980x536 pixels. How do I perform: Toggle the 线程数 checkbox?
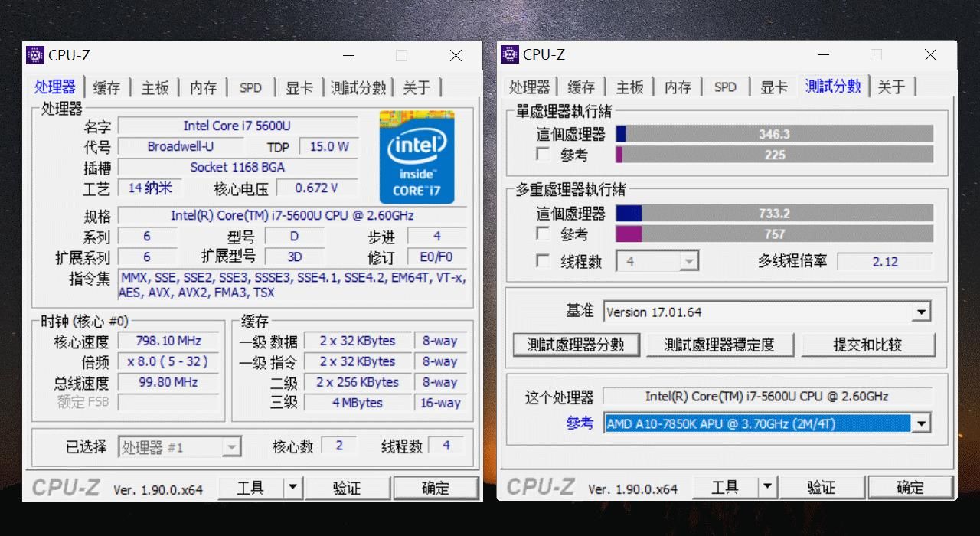(544, 261)
